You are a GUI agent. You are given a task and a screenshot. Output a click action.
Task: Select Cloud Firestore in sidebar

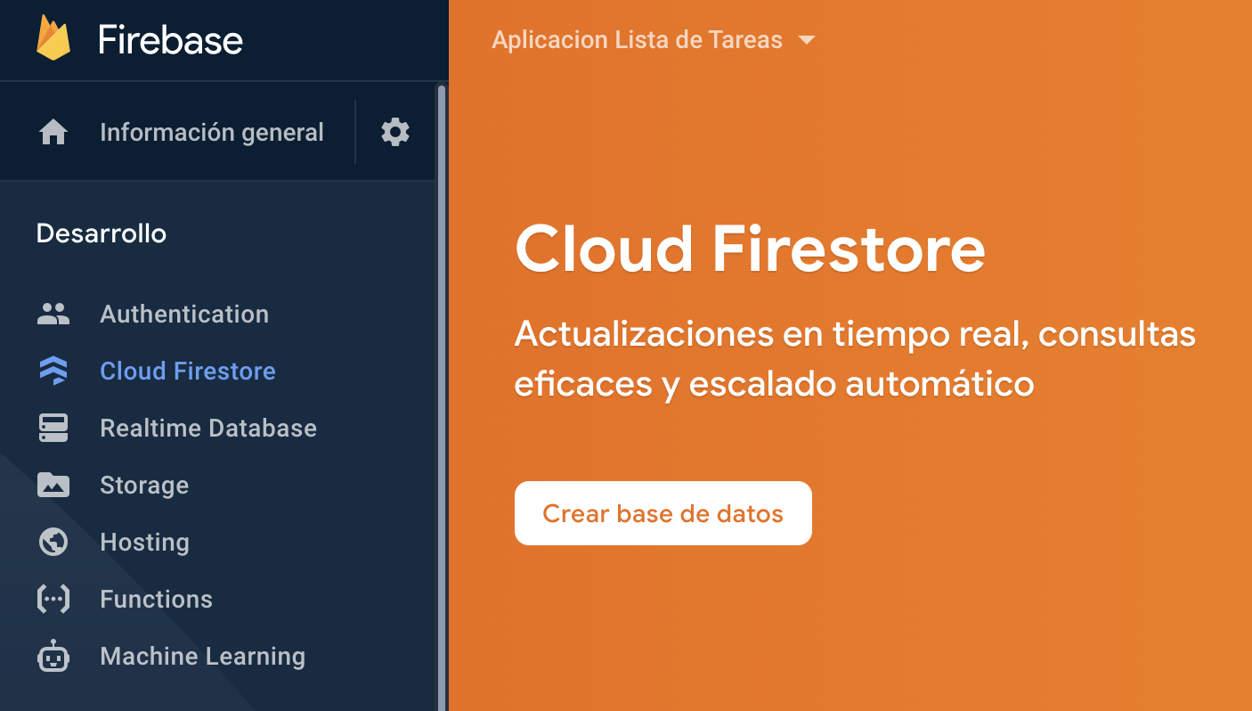(188, 371)
